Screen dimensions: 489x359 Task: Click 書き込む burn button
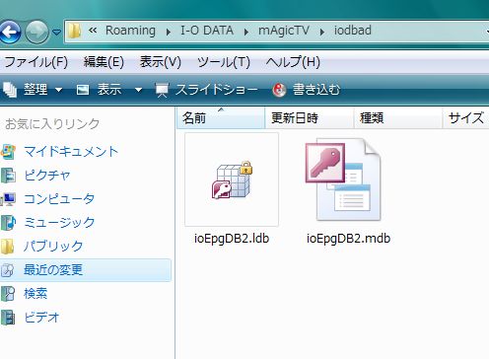[x=316, y=89]
